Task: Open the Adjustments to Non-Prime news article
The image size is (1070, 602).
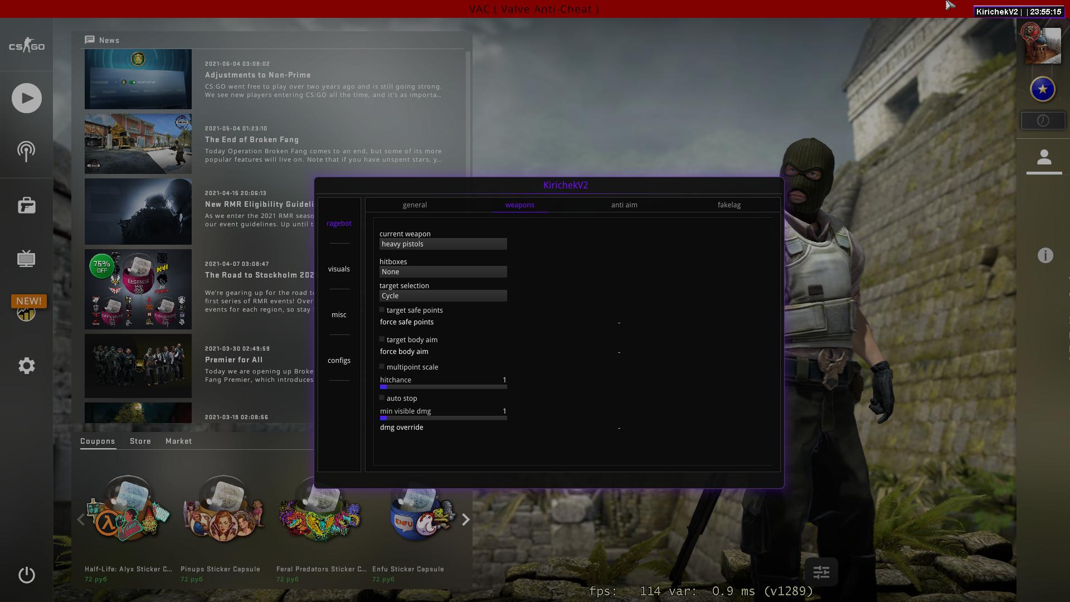Action: [x=257, y=75]
